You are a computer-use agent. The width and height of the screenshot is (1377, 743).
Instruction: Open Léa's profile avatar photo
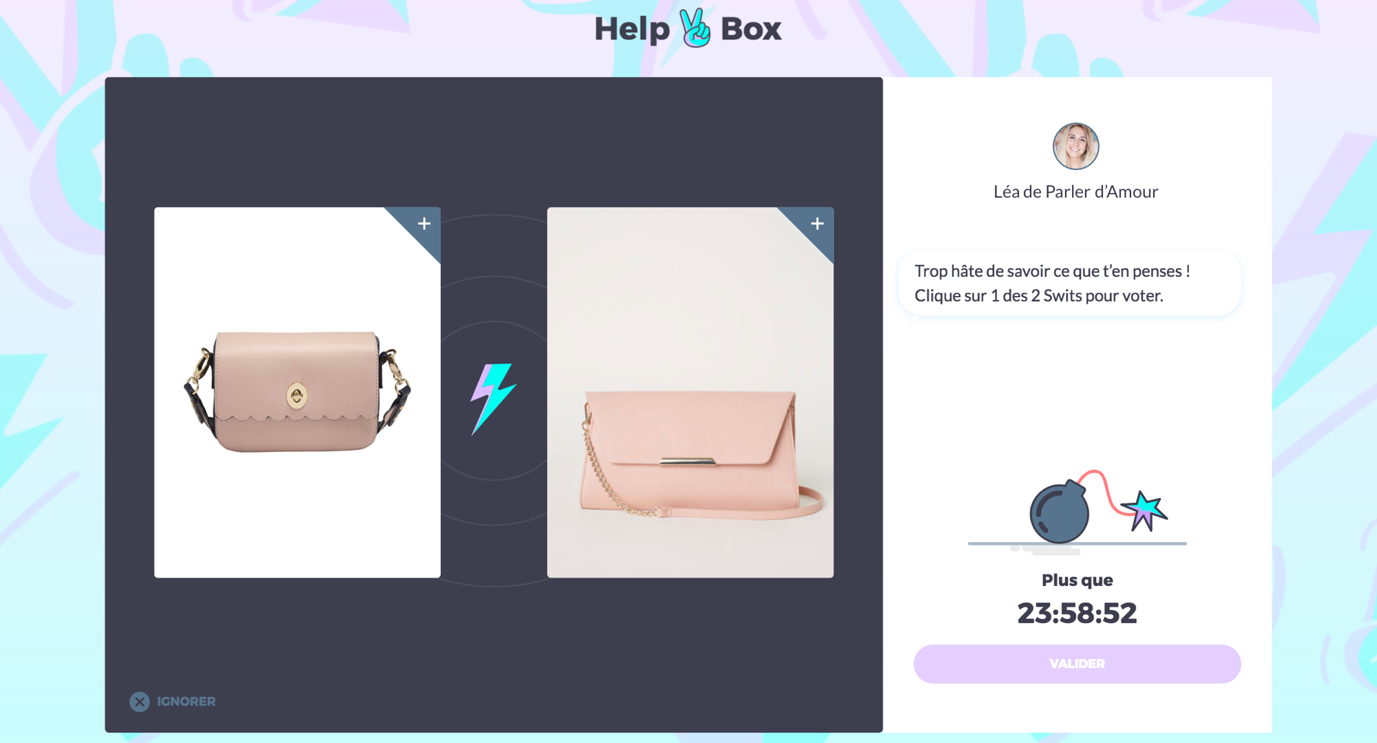[1075, 146]
